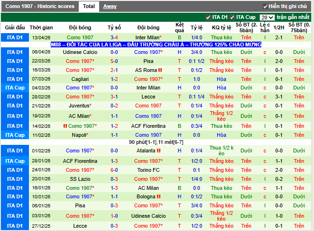Viewport: 314px width, 231px height.
Task: Open the M88 La Liga promotion banner link
Action: 156,44
